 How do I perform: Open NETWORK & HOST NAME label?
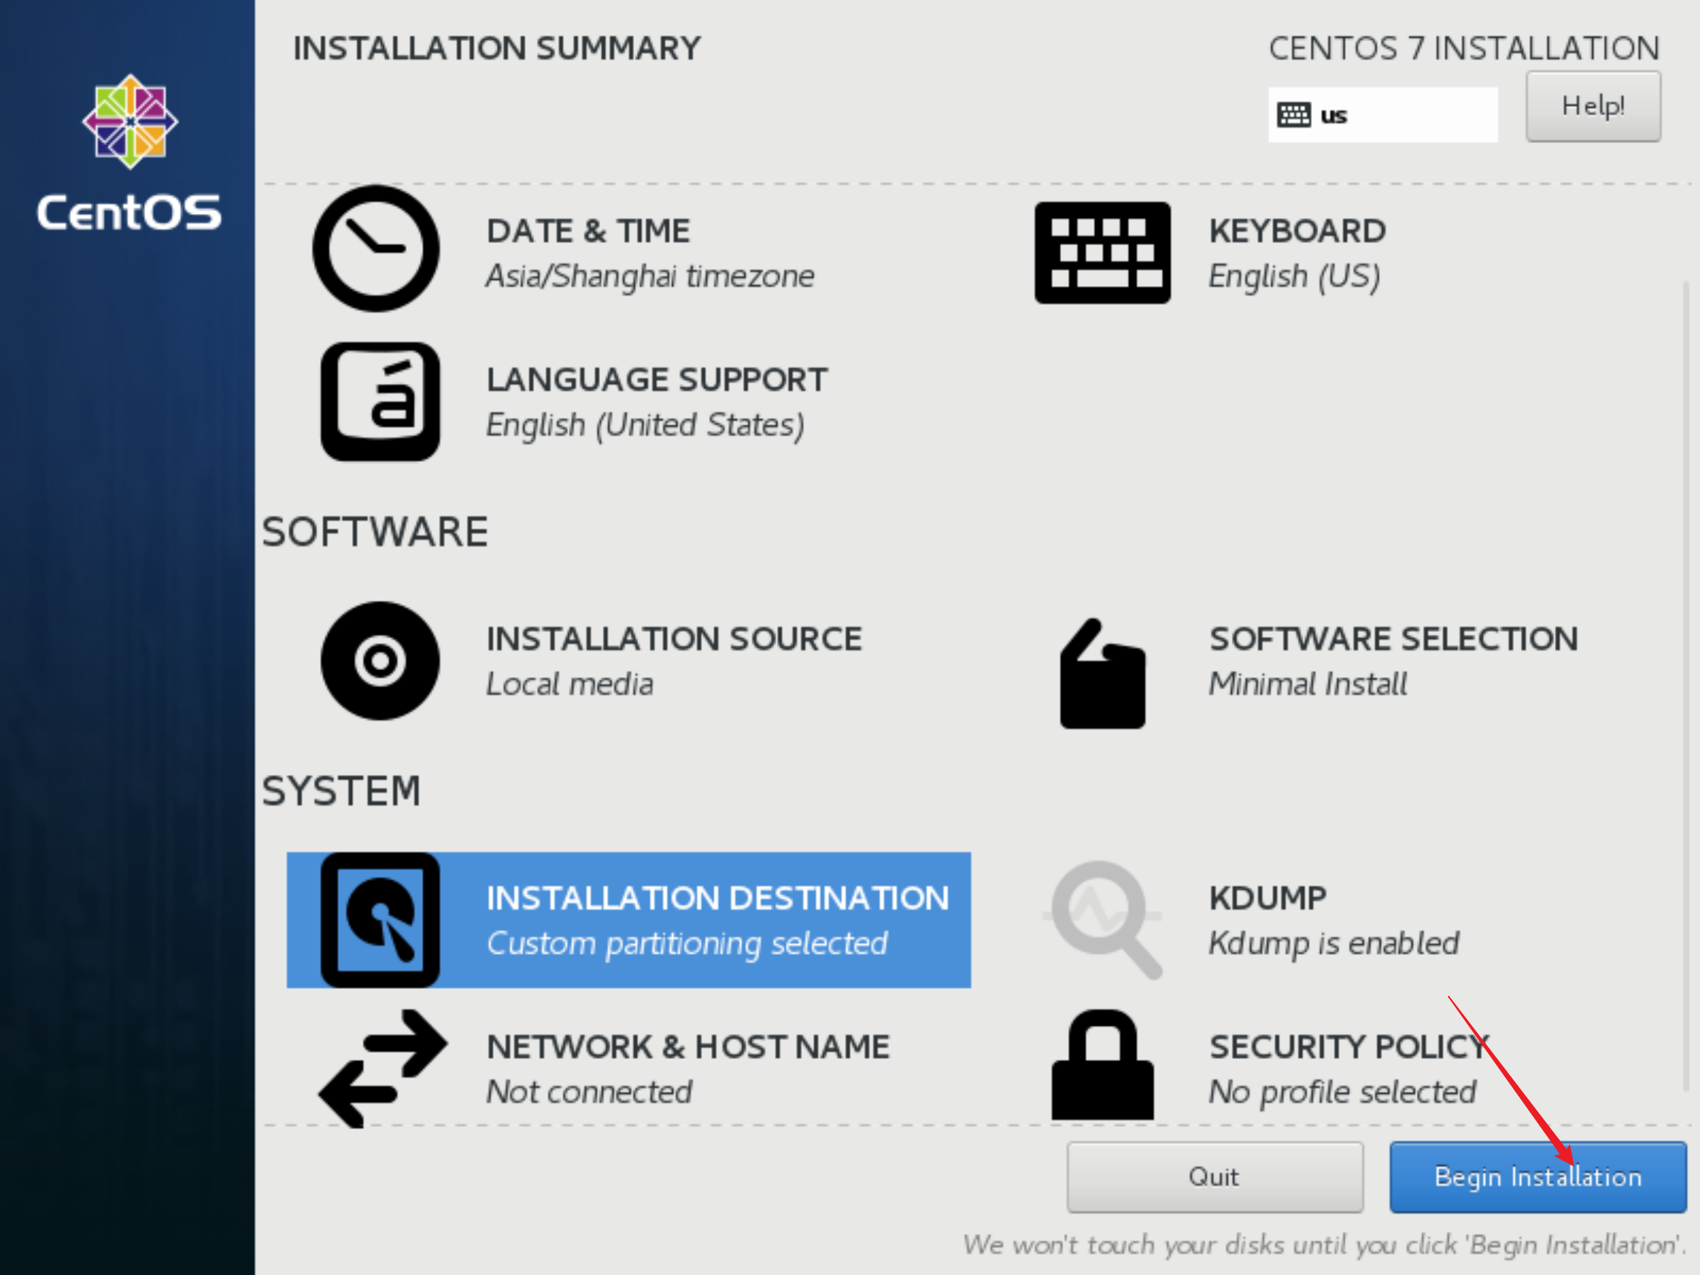tap(687, 1047)
